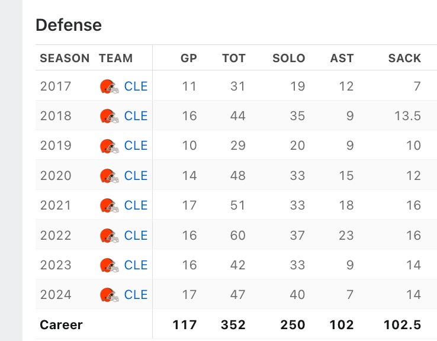Click the Browns helmet icon for 2017
Viewport: 437px width, 341px height.
click(x=109, y=86)
